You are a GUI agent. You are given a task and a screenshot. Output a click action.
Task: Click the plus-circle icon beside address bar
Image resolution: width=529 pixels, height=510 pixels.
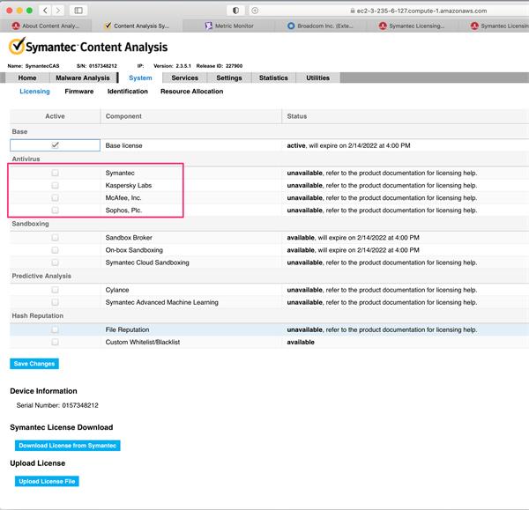[255, 11]
